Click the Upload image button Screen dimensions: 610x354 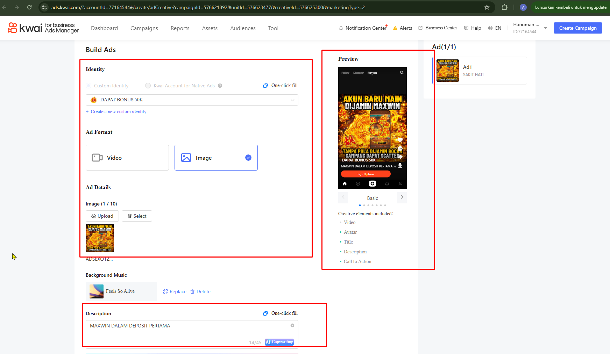tap(102, 216)
